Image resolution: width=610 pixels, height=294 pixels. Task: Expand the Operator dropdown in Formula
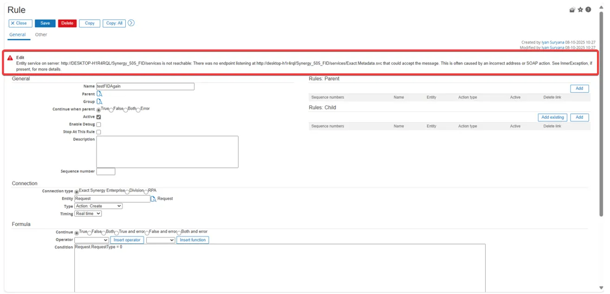(91, 240)
